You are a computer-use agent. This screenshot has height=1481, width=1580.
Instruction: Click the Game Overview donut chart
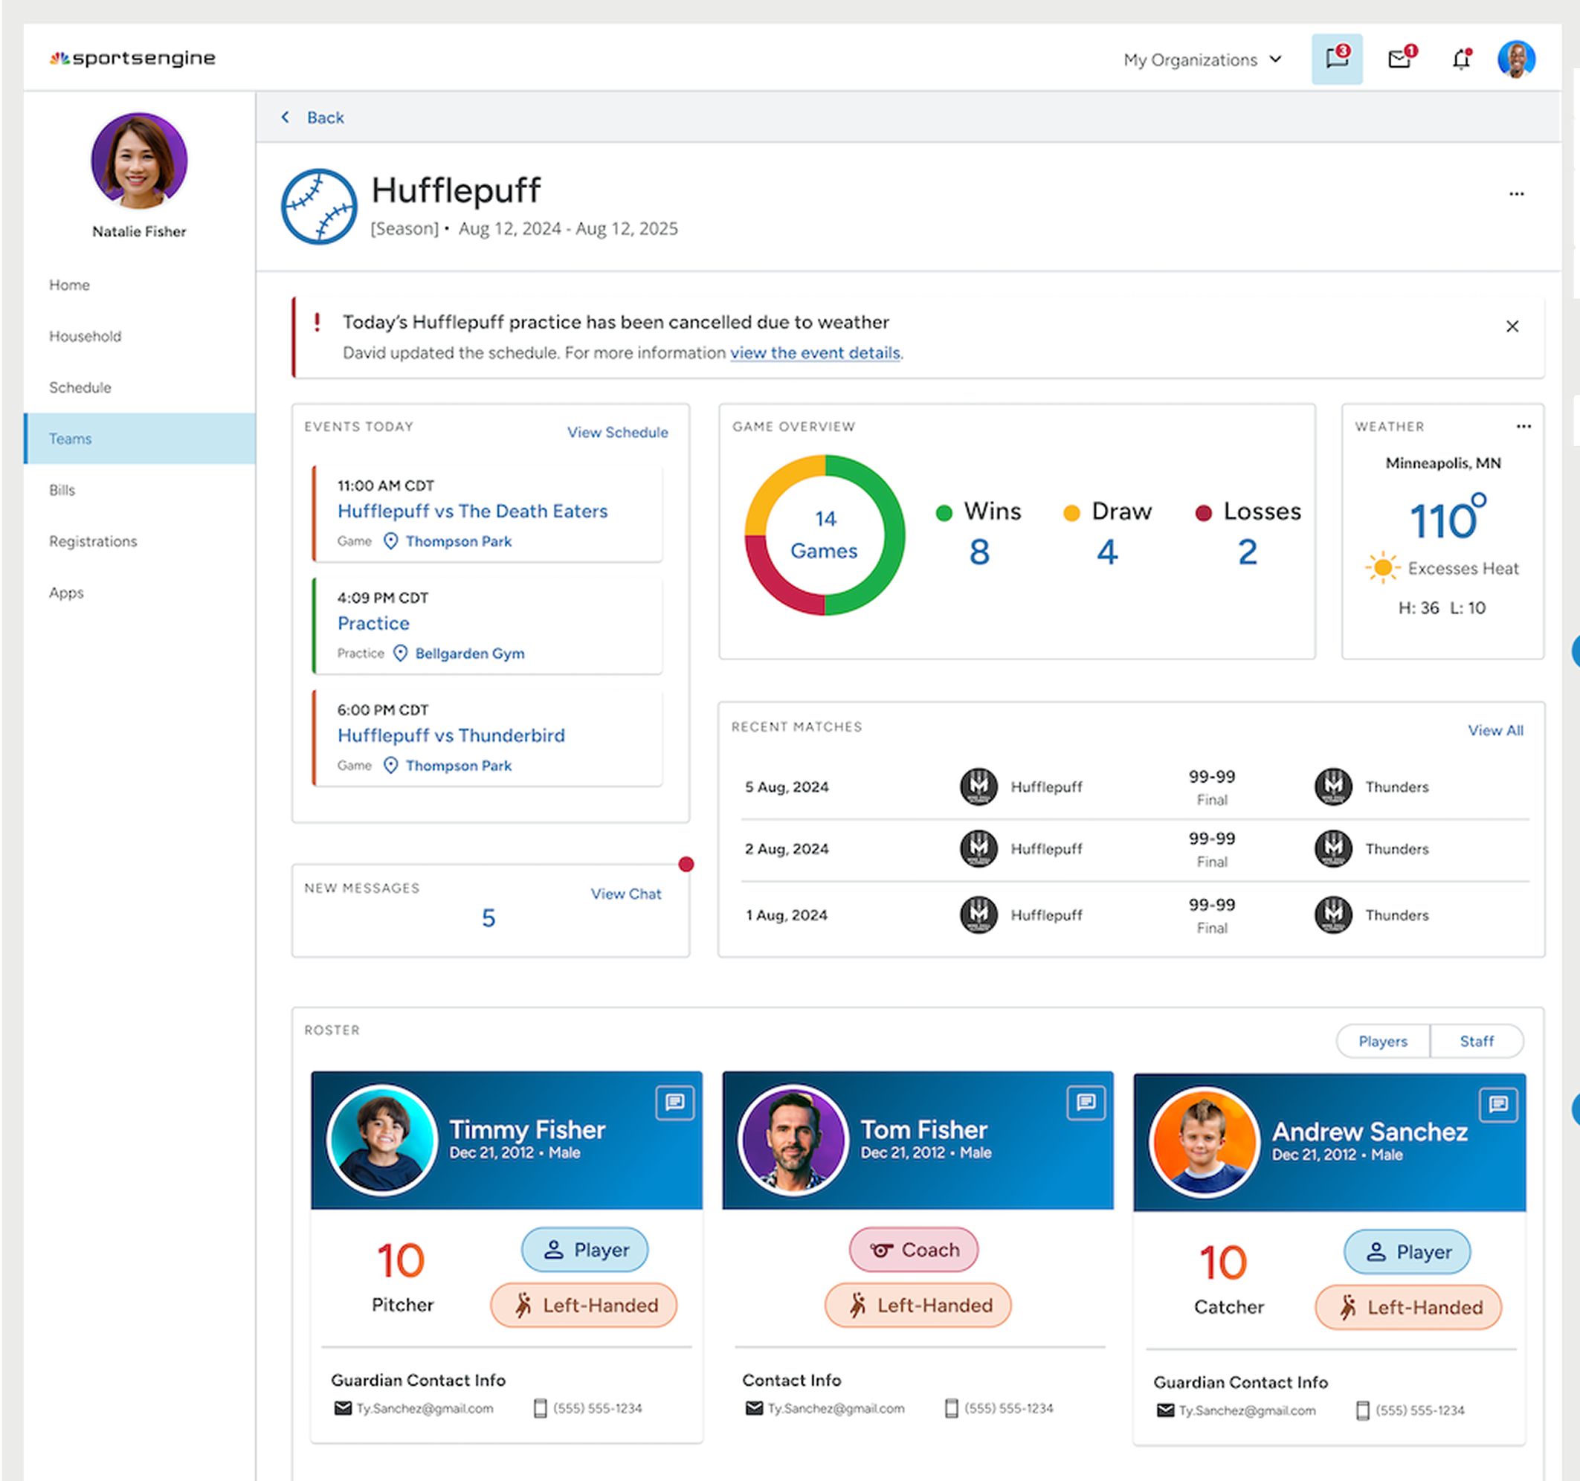point(824,535)
